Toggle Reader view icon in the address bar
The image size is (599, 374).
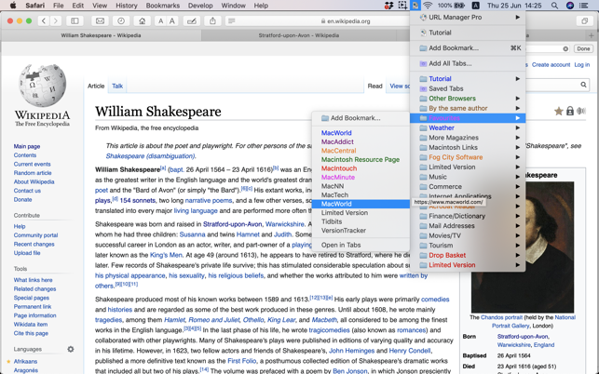click(232, 21)
